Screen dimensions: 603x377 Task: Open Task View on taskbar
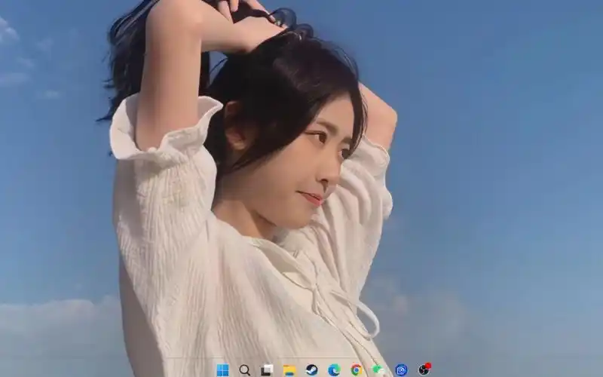click(x=267, y=370)
